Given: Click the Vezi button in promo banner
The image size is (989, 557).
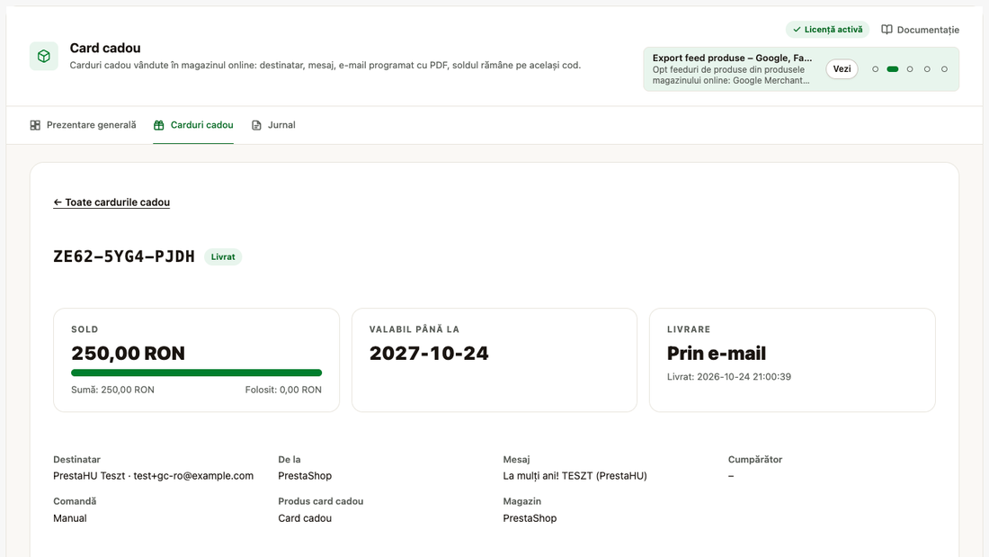Looking at the screenshot, I should click(842, 68).
